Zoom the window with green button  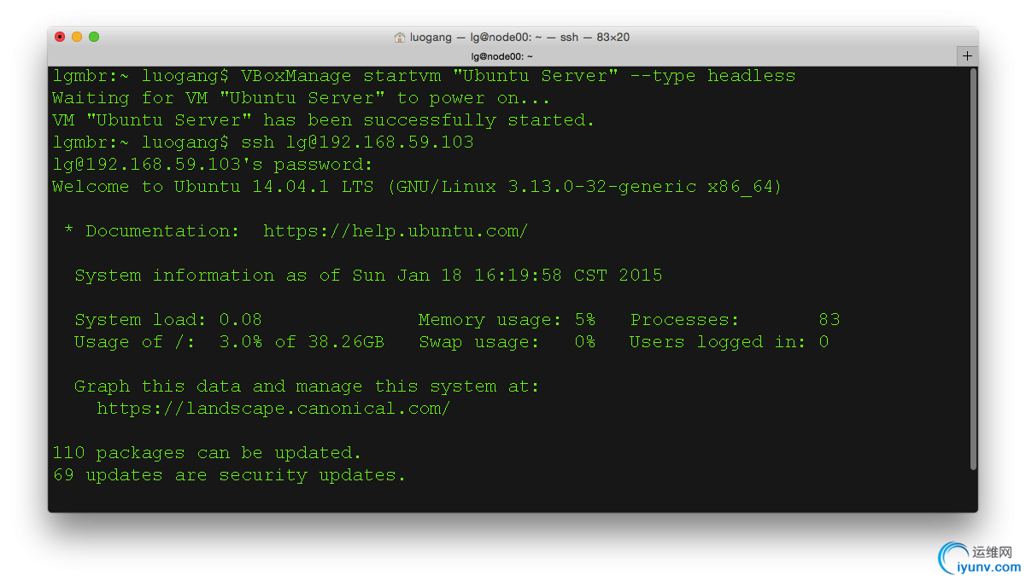94,37
